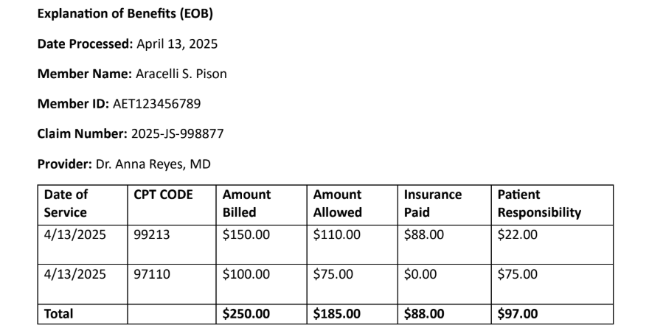This screenshot has width=649, height=328.
Task: Click the Date of Service column header
Action: (x=83, y=205)
